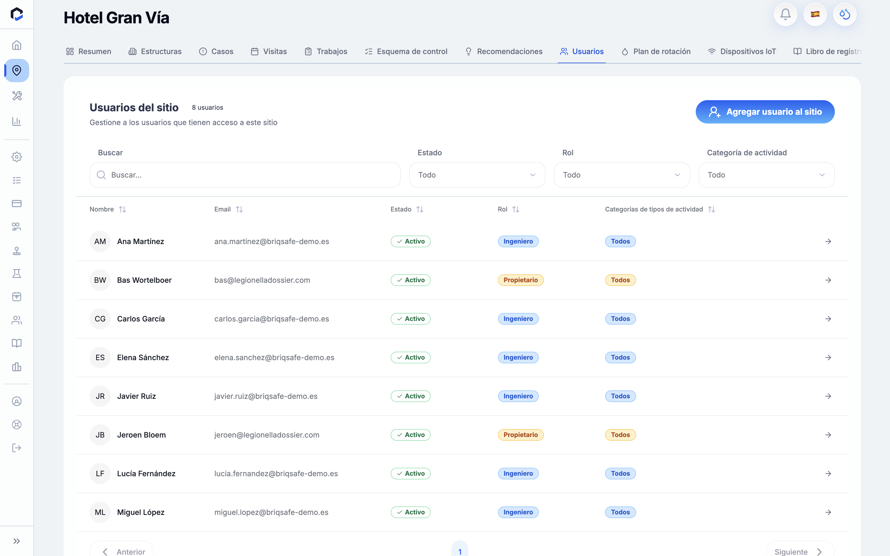Sort the table by Email
This screenshot has width=890, height=556.
[228, 209]
